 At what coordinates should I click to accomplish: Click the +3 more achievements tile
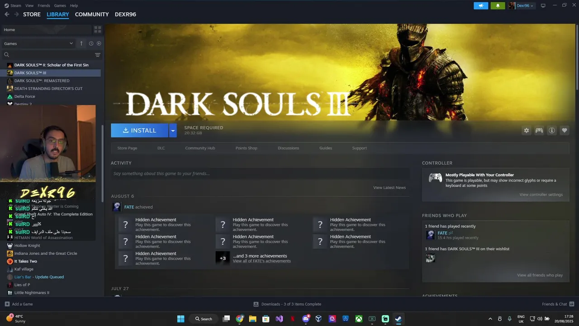point(223,258)
